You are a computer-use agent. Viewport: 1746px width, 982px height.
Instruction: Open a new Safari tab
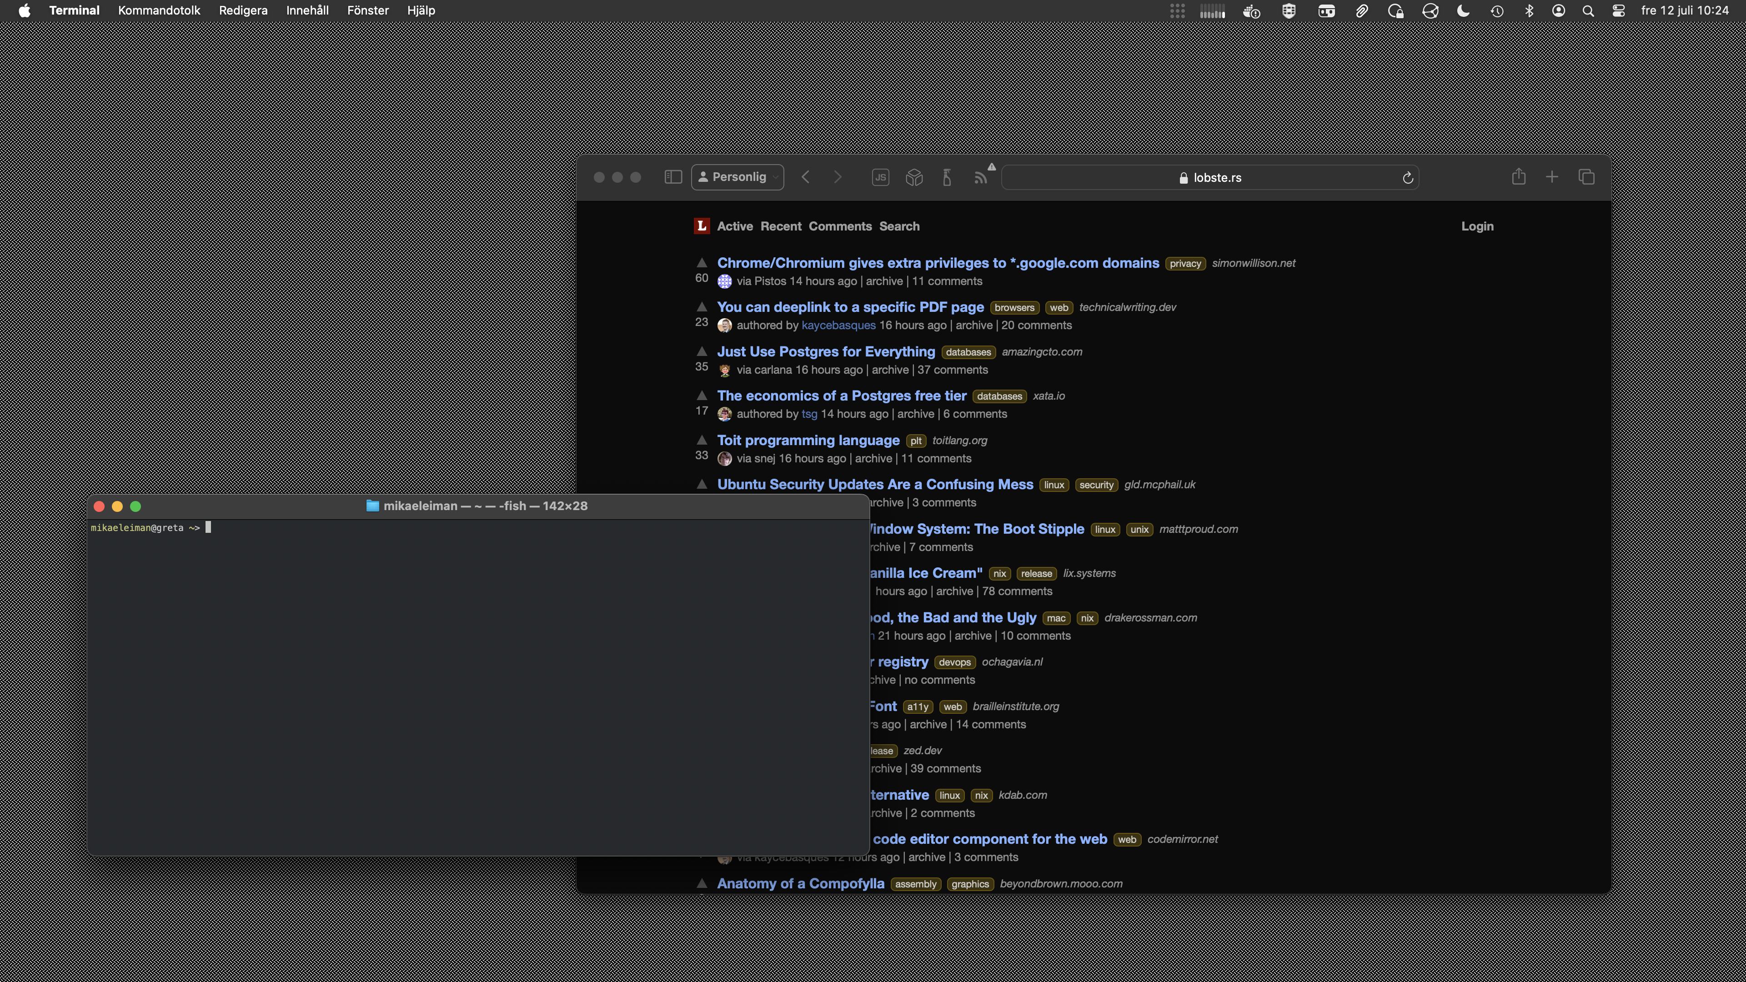tap(1551, 177)
